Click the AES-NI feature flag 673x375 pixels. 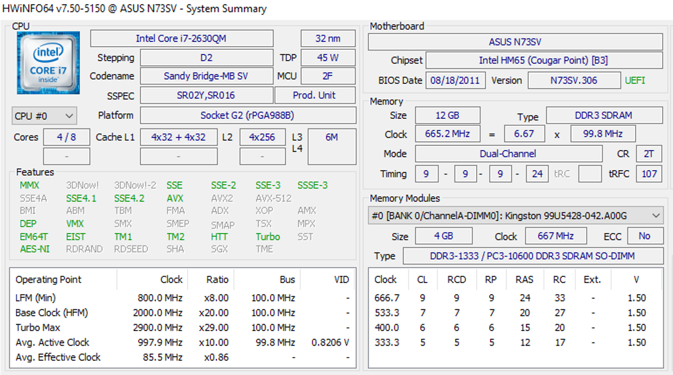(34, 249)
